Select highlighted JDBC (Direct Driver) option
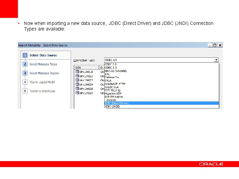Viewport: 239px width, 179px height. point(162,103)
